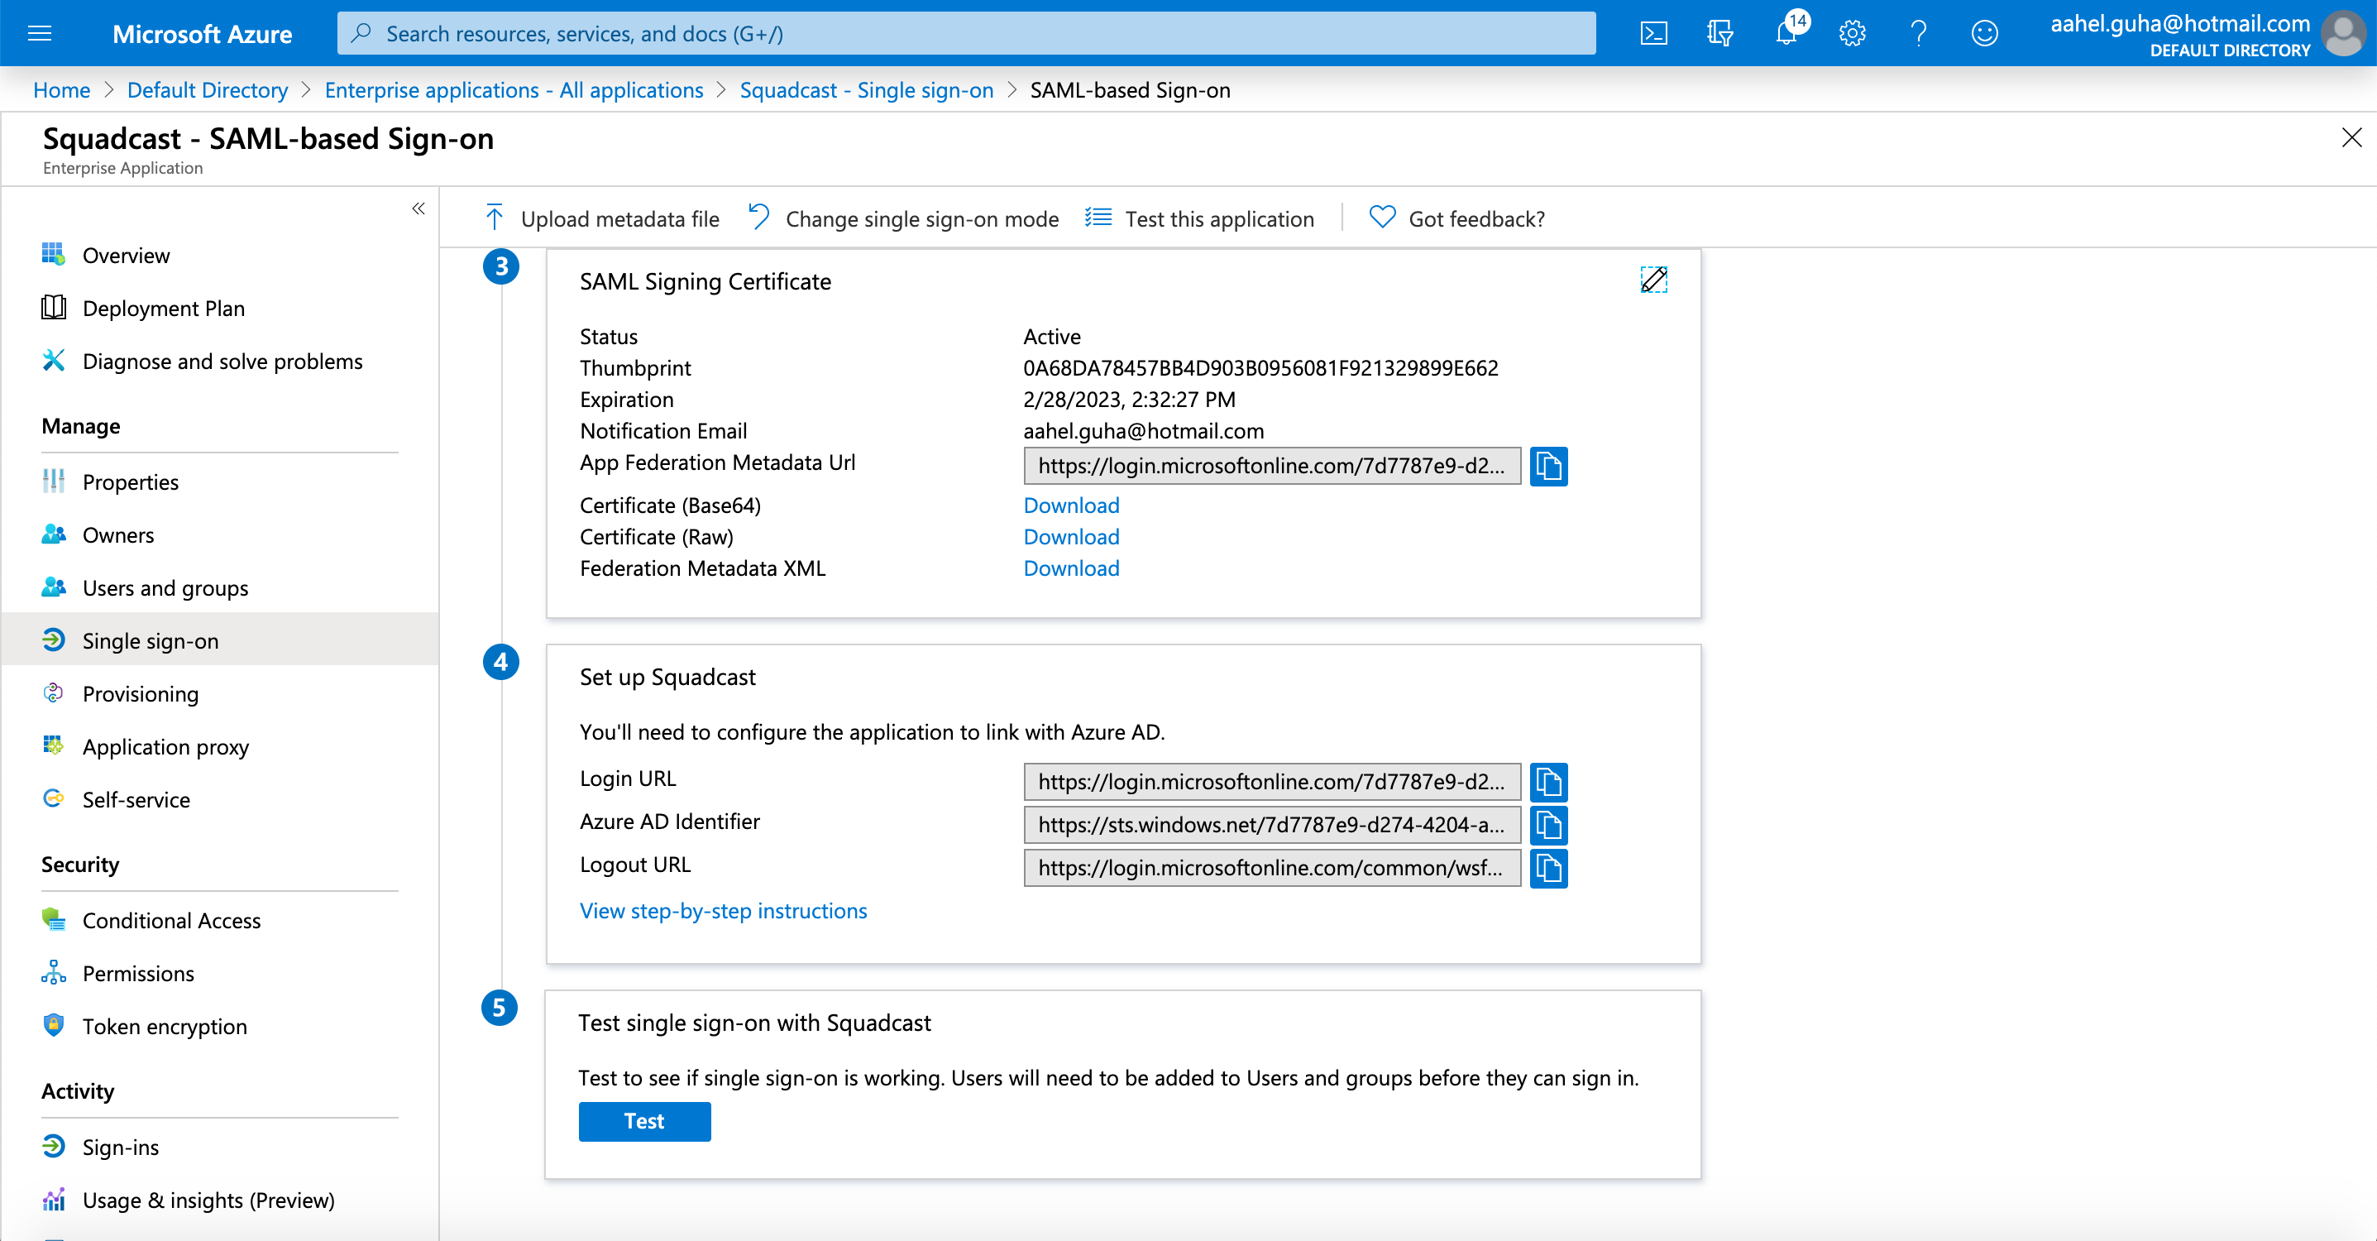
Task: Copy the Login URL value
Action: coord(1547,782)
